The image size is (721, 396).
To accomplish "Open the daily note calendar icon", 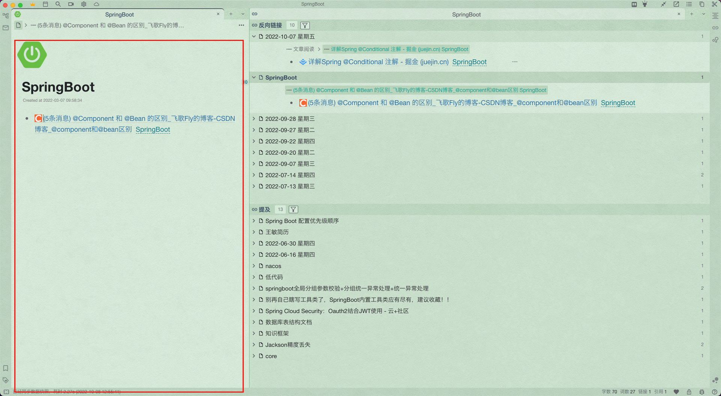I will (x=45, y=4).
